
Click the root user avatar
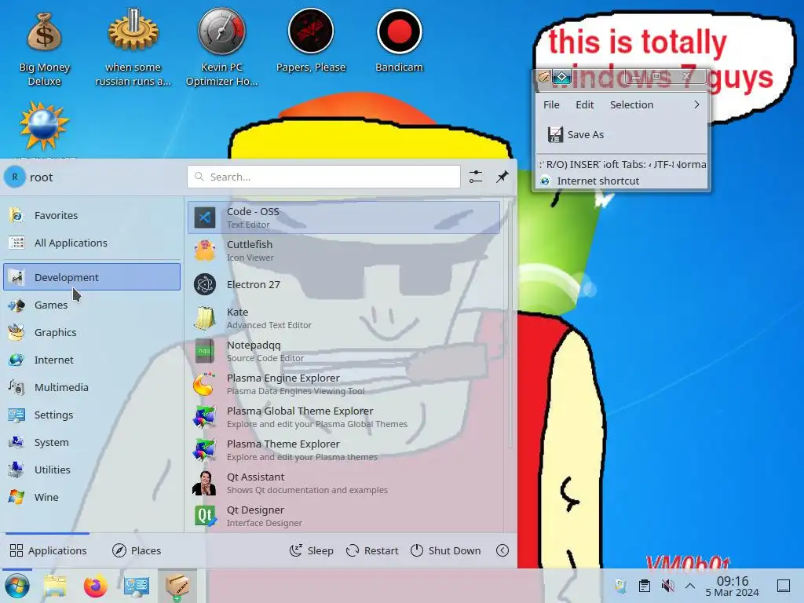click(x=15, y=177)
